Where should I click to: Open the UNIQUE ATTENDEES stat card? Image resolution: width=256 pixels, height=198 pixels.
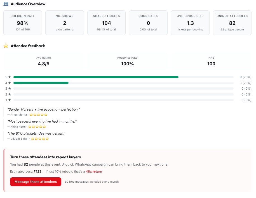pyautogui.click(x=232, y=23)
